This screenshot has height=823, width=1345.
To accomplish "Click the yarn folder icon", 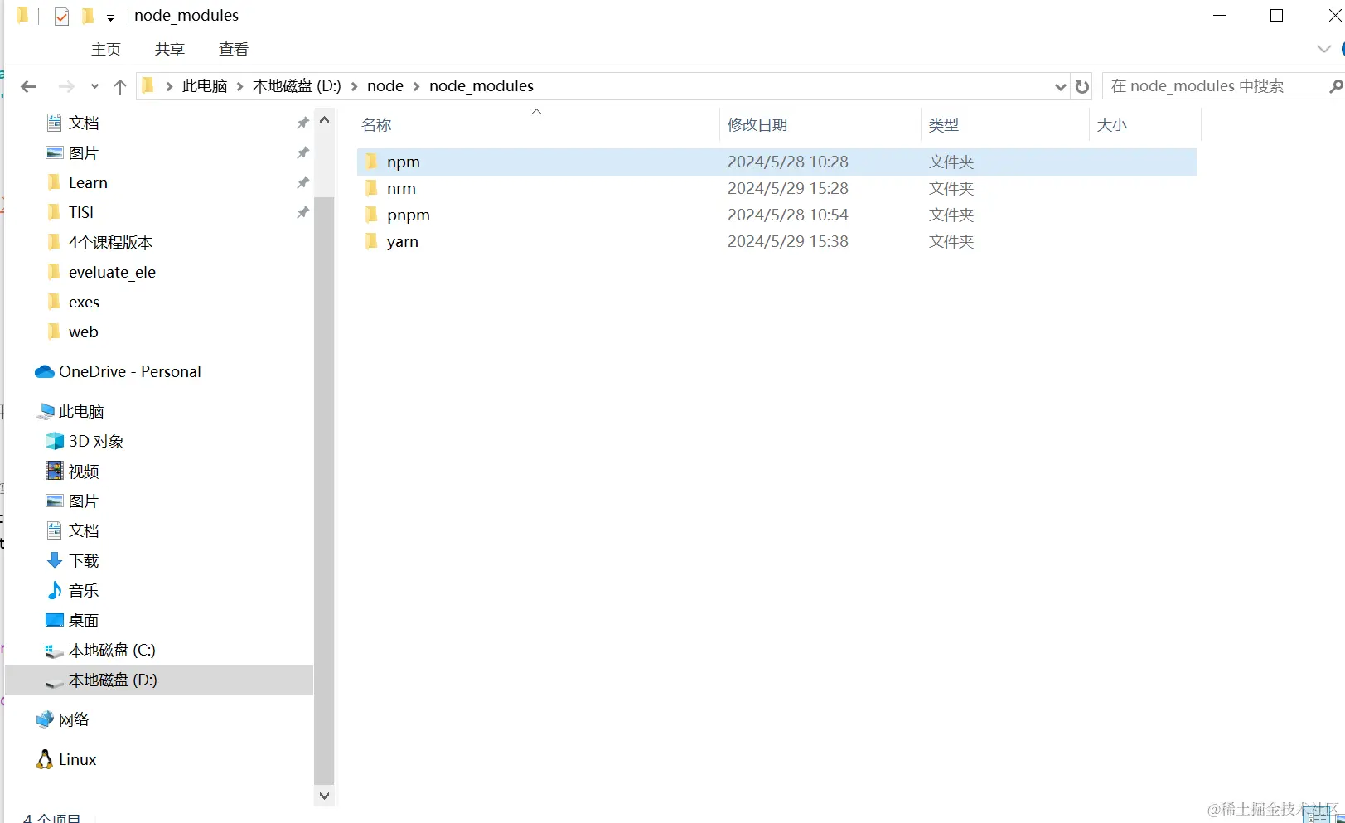I will tap(372, 240).
